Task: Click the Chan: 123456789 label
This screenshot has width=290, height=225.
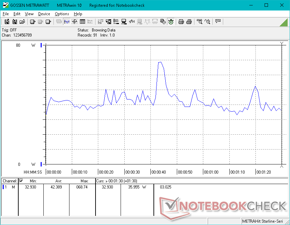Action: [x=17, y=35]
